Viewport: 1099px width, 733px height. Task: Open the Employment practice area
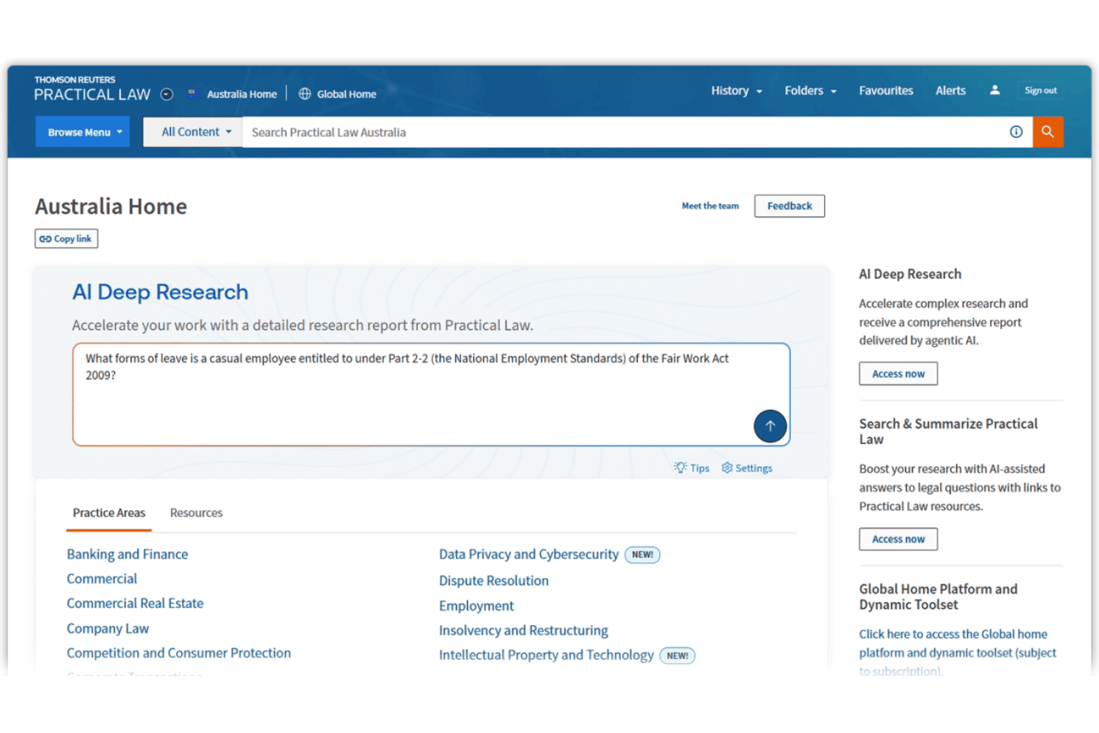tap(476, 606)
